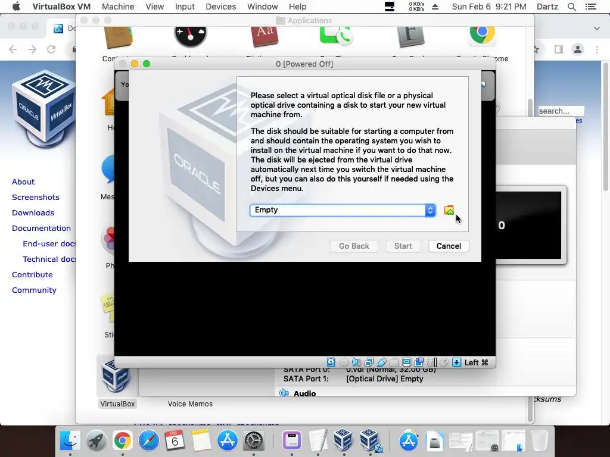Click the blue keyboard capture arrow icon
The image size is (610, 457).
click(457, 362)
